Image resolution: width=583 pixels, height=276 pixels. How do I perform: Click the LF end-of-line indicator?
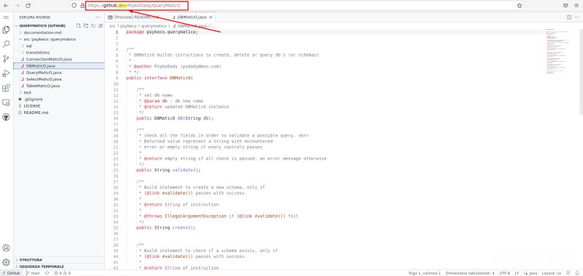(517, 273)
